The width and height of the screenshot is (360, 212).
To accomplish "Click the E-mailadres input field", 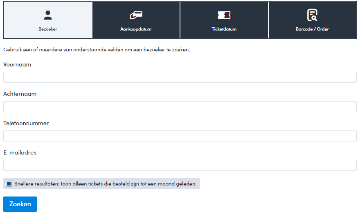I will click(180, 166).
